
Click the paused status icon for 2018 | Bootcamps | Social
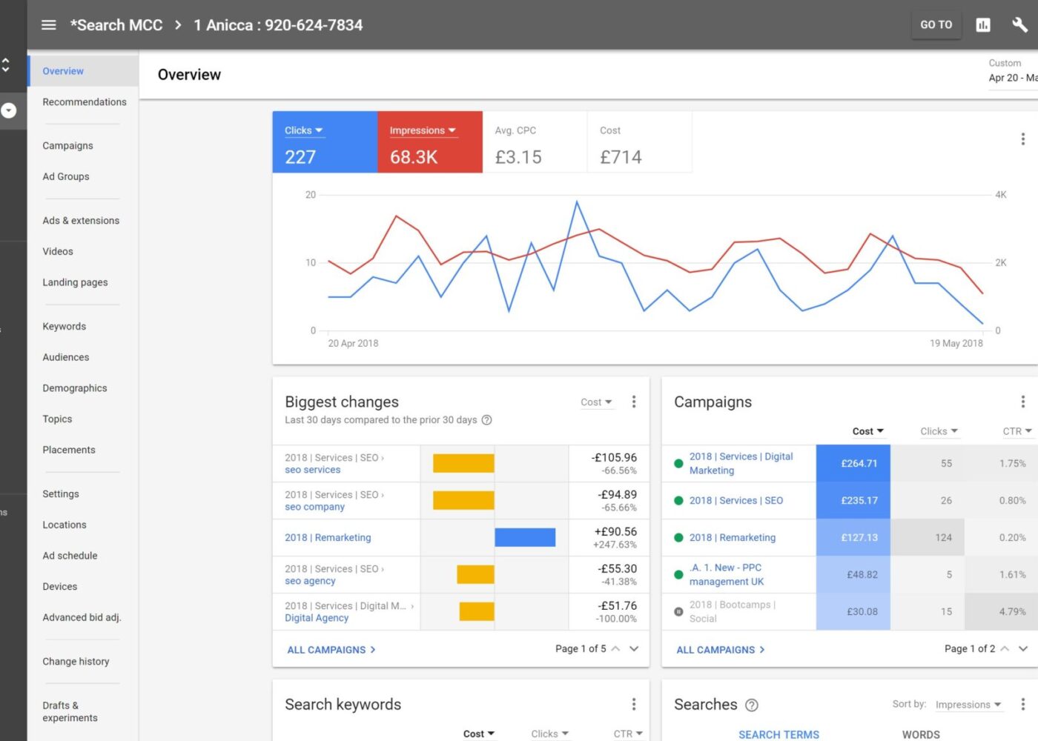(678, 611)
